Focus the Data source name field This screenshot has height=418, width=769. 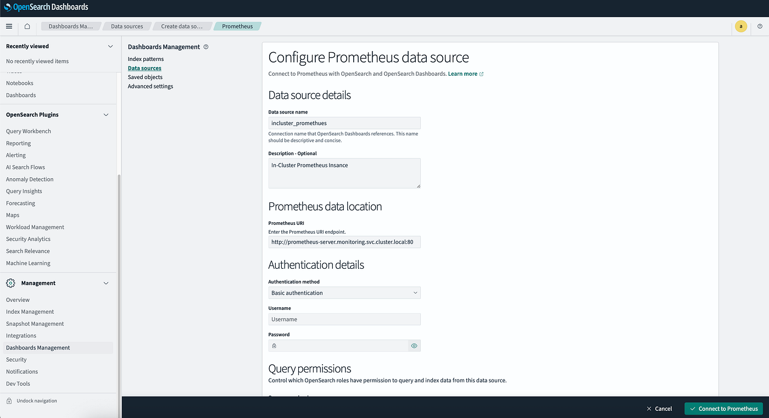point(344,123)
